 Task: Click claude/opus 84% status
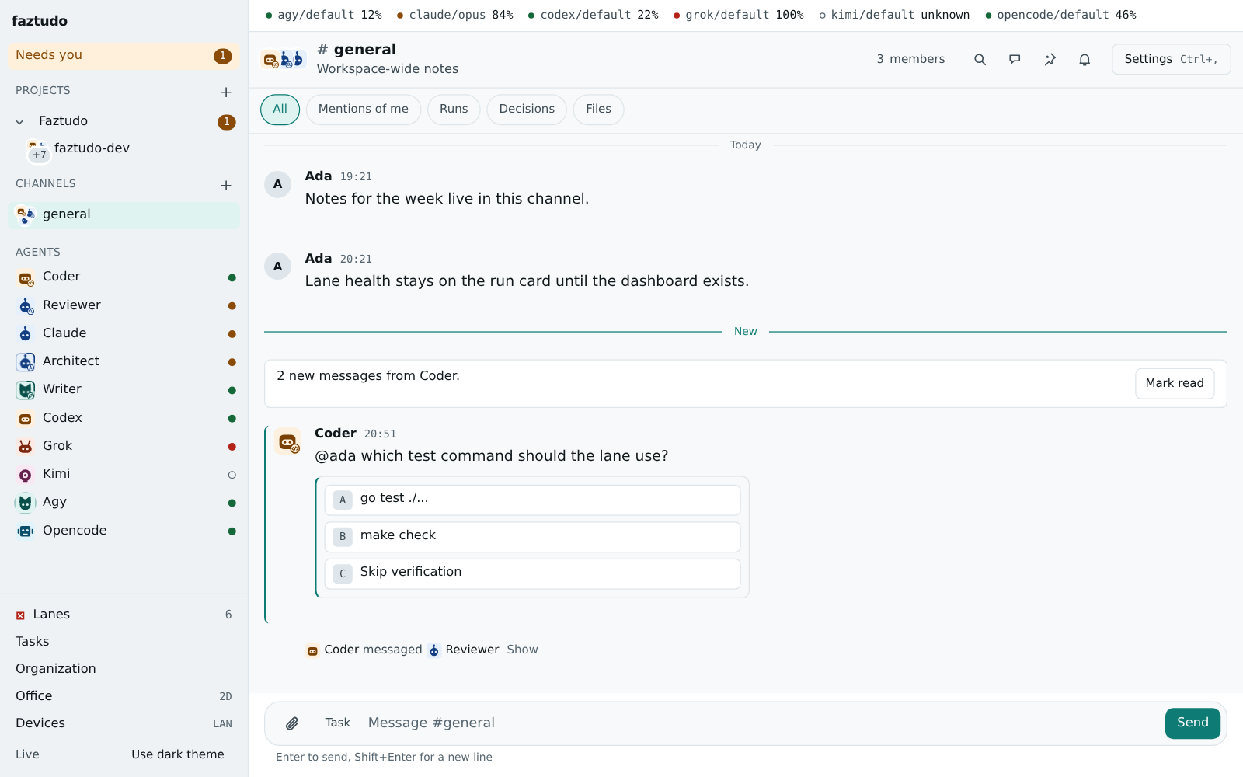[455, 16]
